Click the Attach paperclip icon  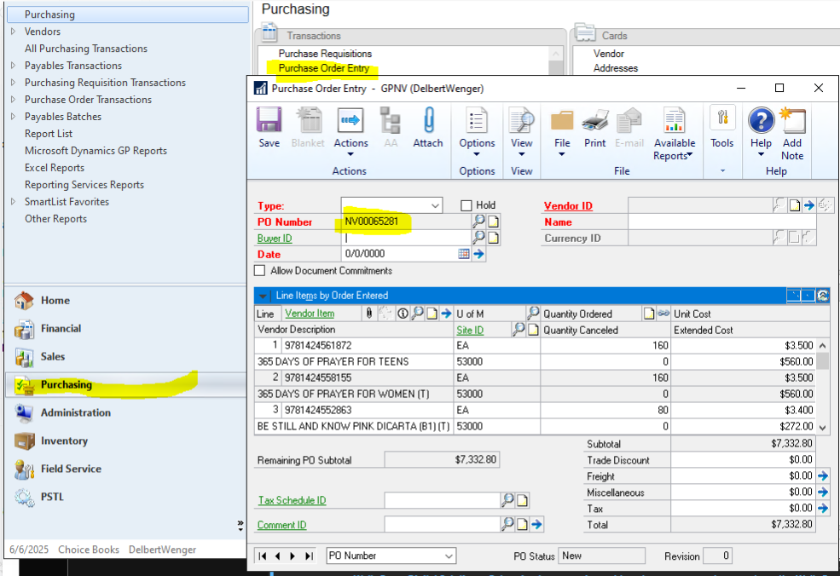pos(428,120)
